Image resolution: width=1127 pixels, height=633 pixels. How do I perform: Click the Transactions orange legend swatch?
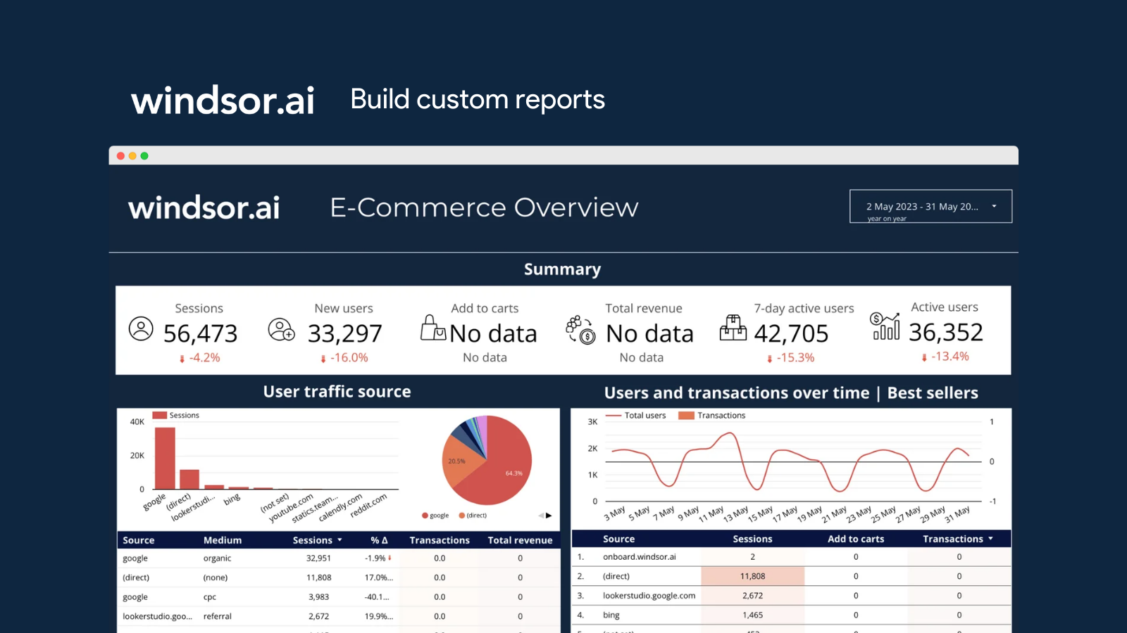(x=686, y=416)
